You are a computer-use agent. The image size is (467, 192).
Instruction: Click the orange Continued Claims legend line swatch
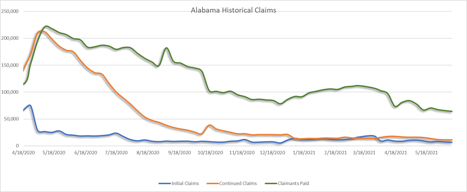(213, 184)
